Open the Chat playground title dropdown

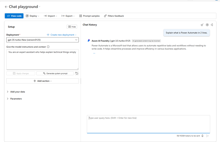(39, 7)
